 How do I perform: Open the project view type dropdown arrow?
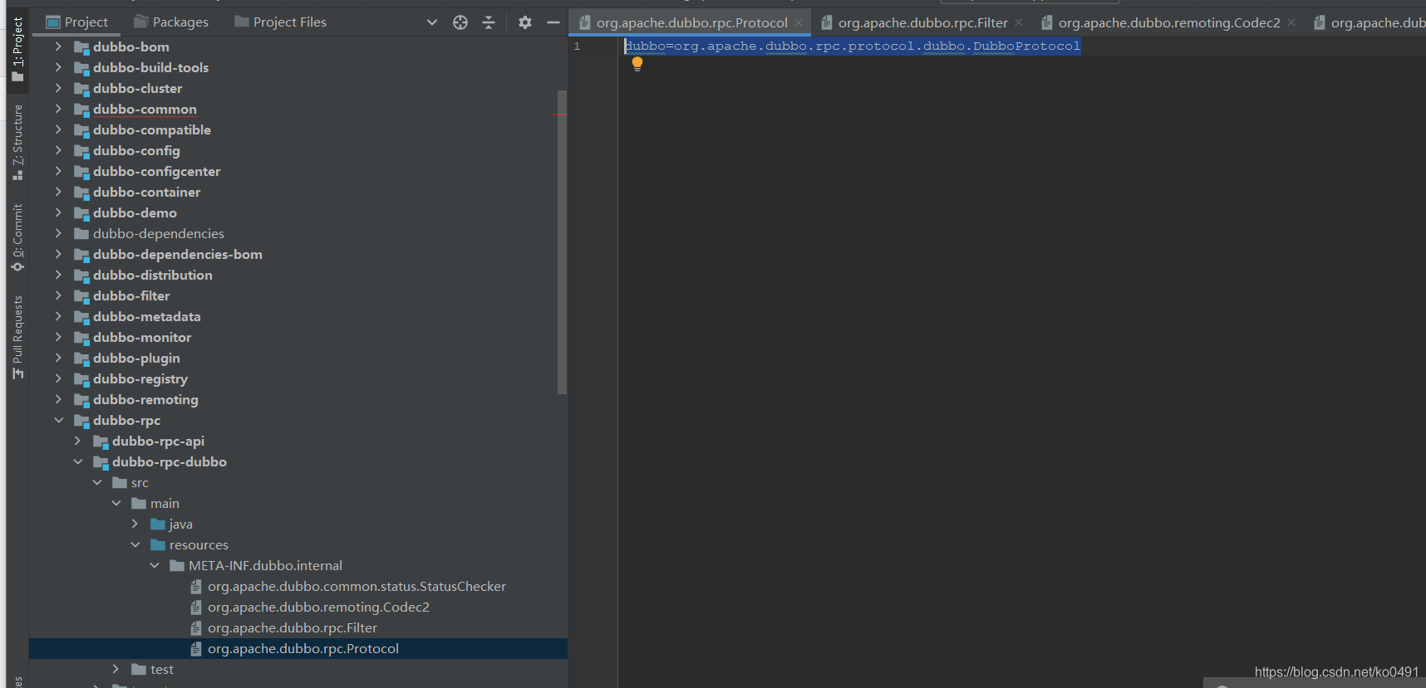coord(432,22)
